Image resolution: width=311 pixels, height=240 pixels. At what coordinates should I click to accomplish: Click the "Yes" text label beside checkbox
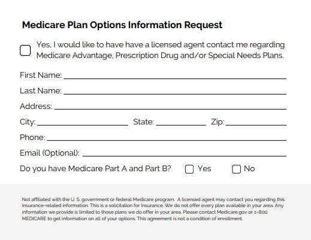click(204, 169)
